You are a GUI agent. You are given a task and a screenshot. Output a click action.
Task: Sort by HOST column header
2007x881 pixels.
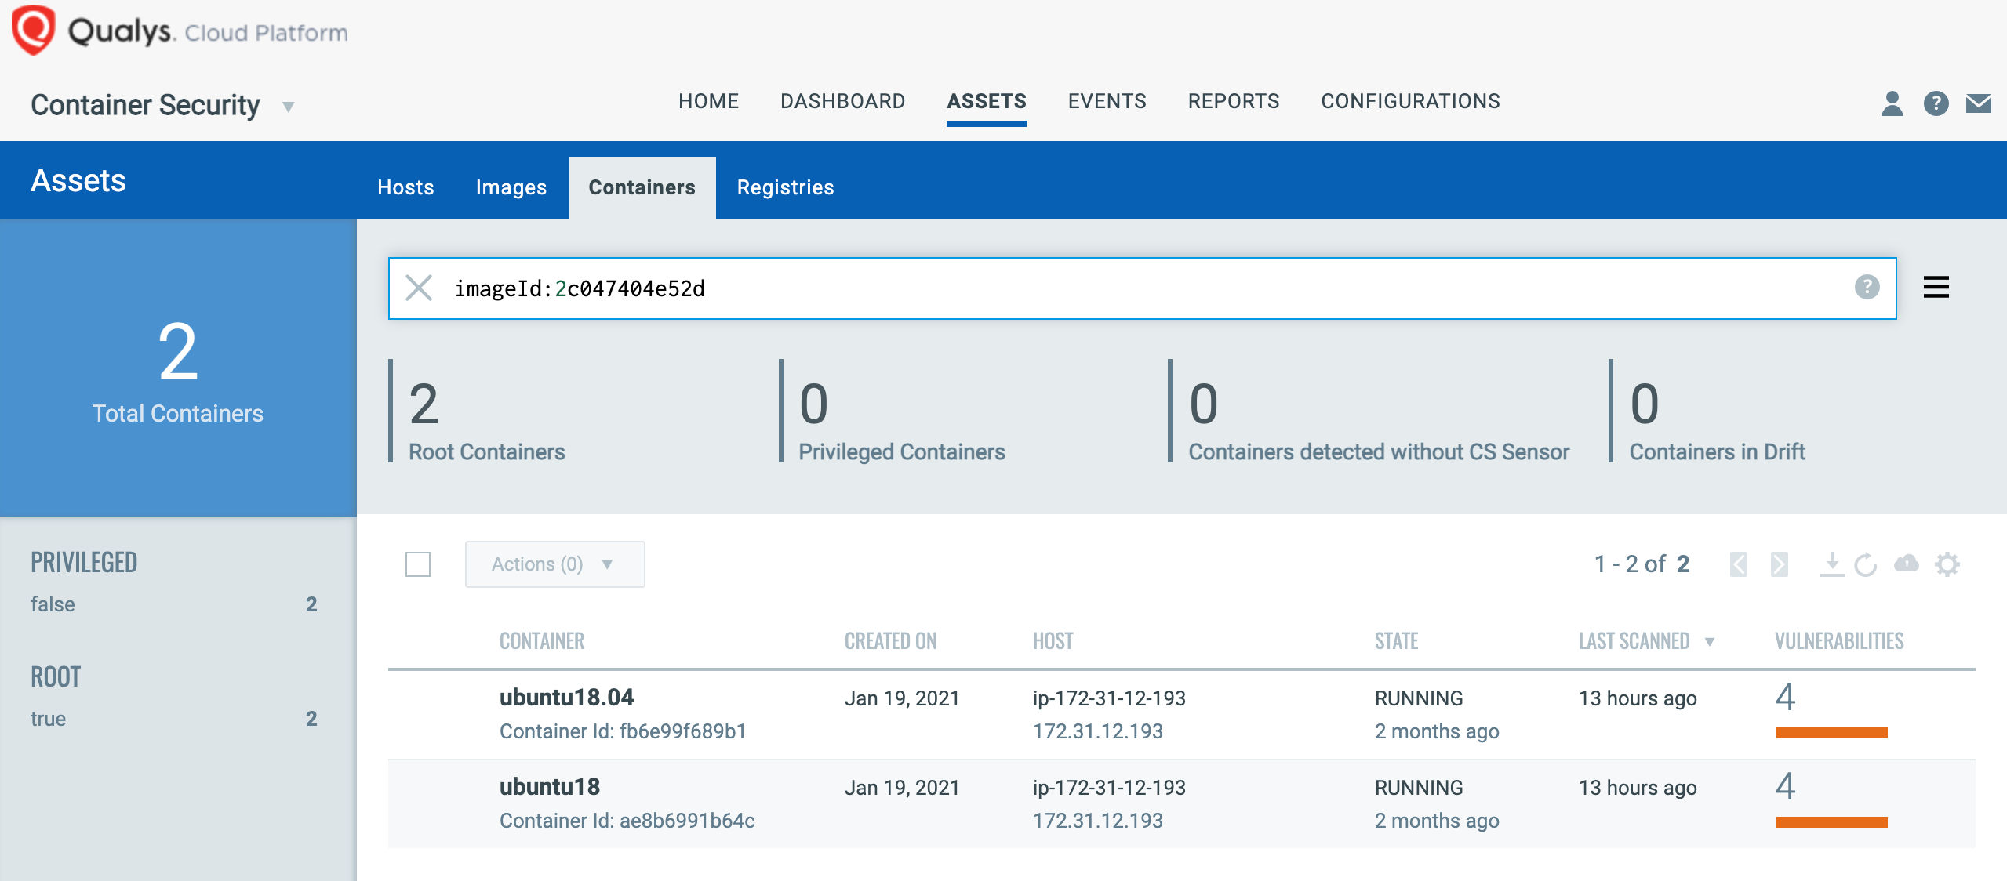point(1053,641)
